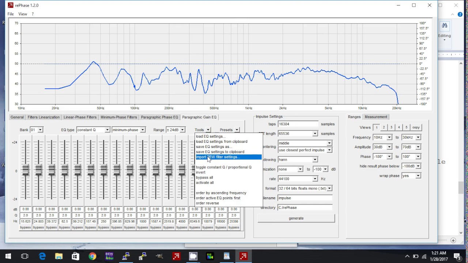Check the battery status tray icon
Screen dimensions: 468x263
[x=416, y=256]
